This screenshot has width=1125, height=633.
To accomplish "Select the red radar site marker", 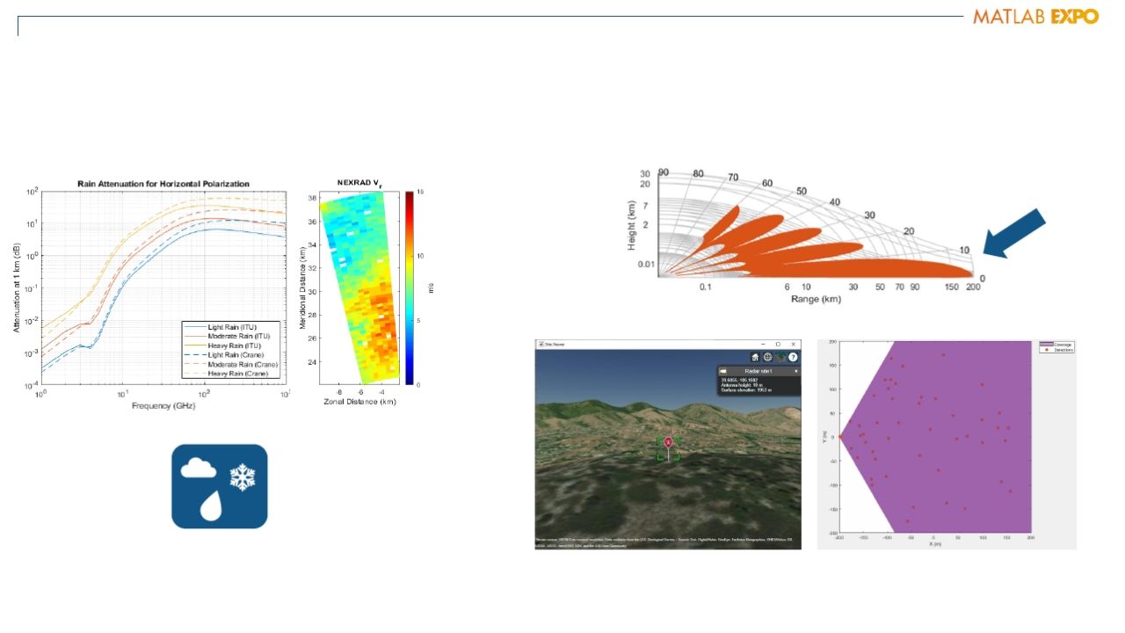I will [669, 441].
